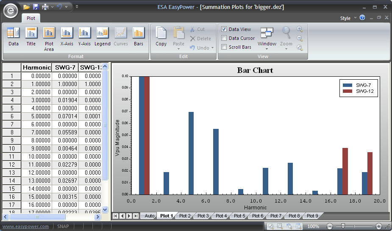The height and width of the screenshot is (231, 392).
Task: Expand the Undo history dropdown arrow
Action: 66,7
